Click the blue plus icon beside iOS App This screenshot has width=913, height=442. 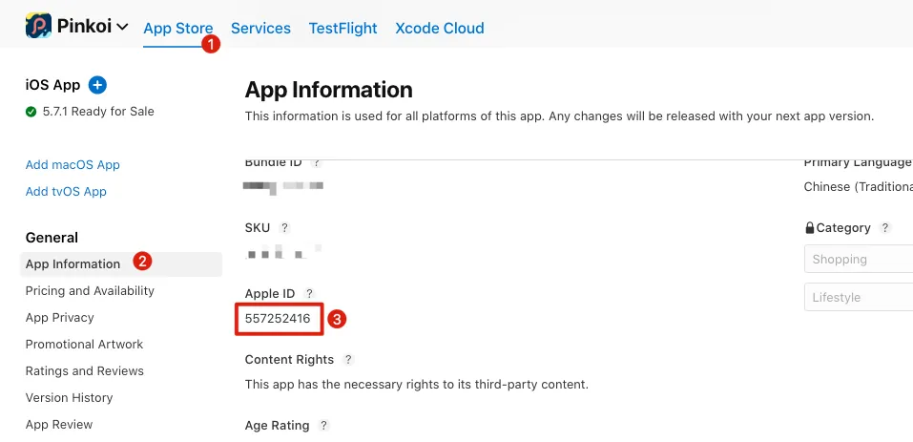point(97,85)
